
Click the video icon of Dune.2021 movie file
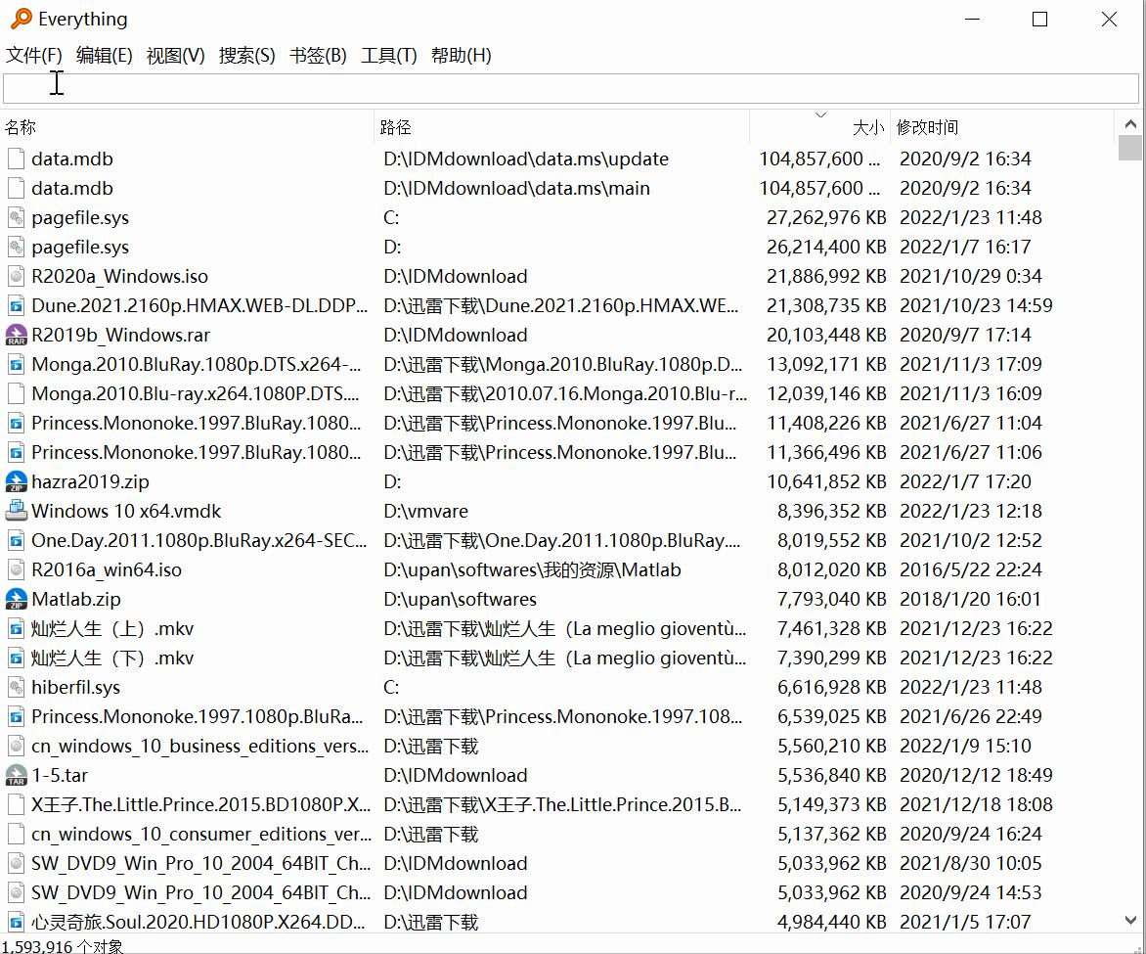coord(16,305)
